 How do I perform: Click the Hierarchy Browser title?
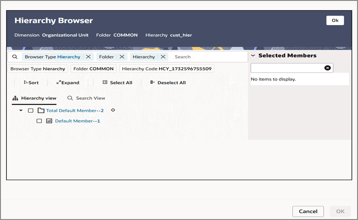point(54,21)
